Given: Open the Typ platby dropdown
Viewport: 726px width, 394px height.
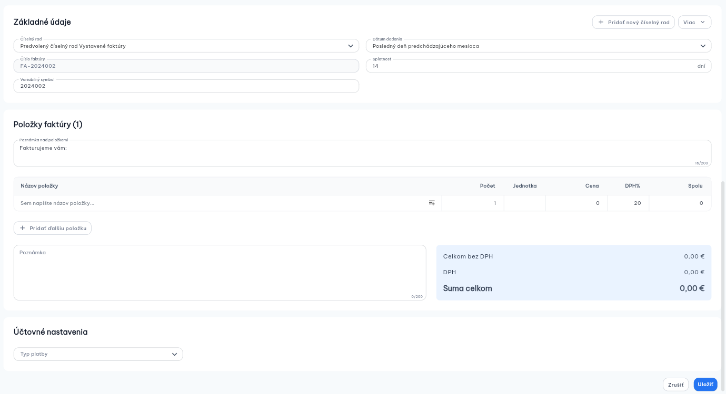Looking at the screenshot, I should [x=98, y=354].
